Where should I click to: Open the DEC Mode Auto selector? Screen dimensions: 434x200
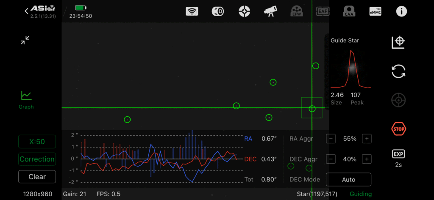[348, 180]
